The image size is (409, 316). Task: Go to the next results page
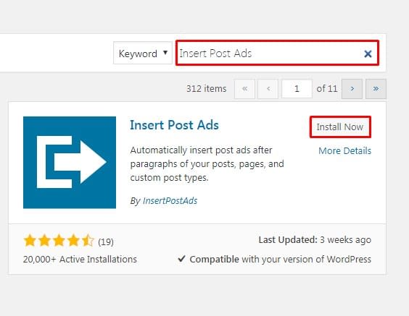pyautogui.click(x=352, y=89)
